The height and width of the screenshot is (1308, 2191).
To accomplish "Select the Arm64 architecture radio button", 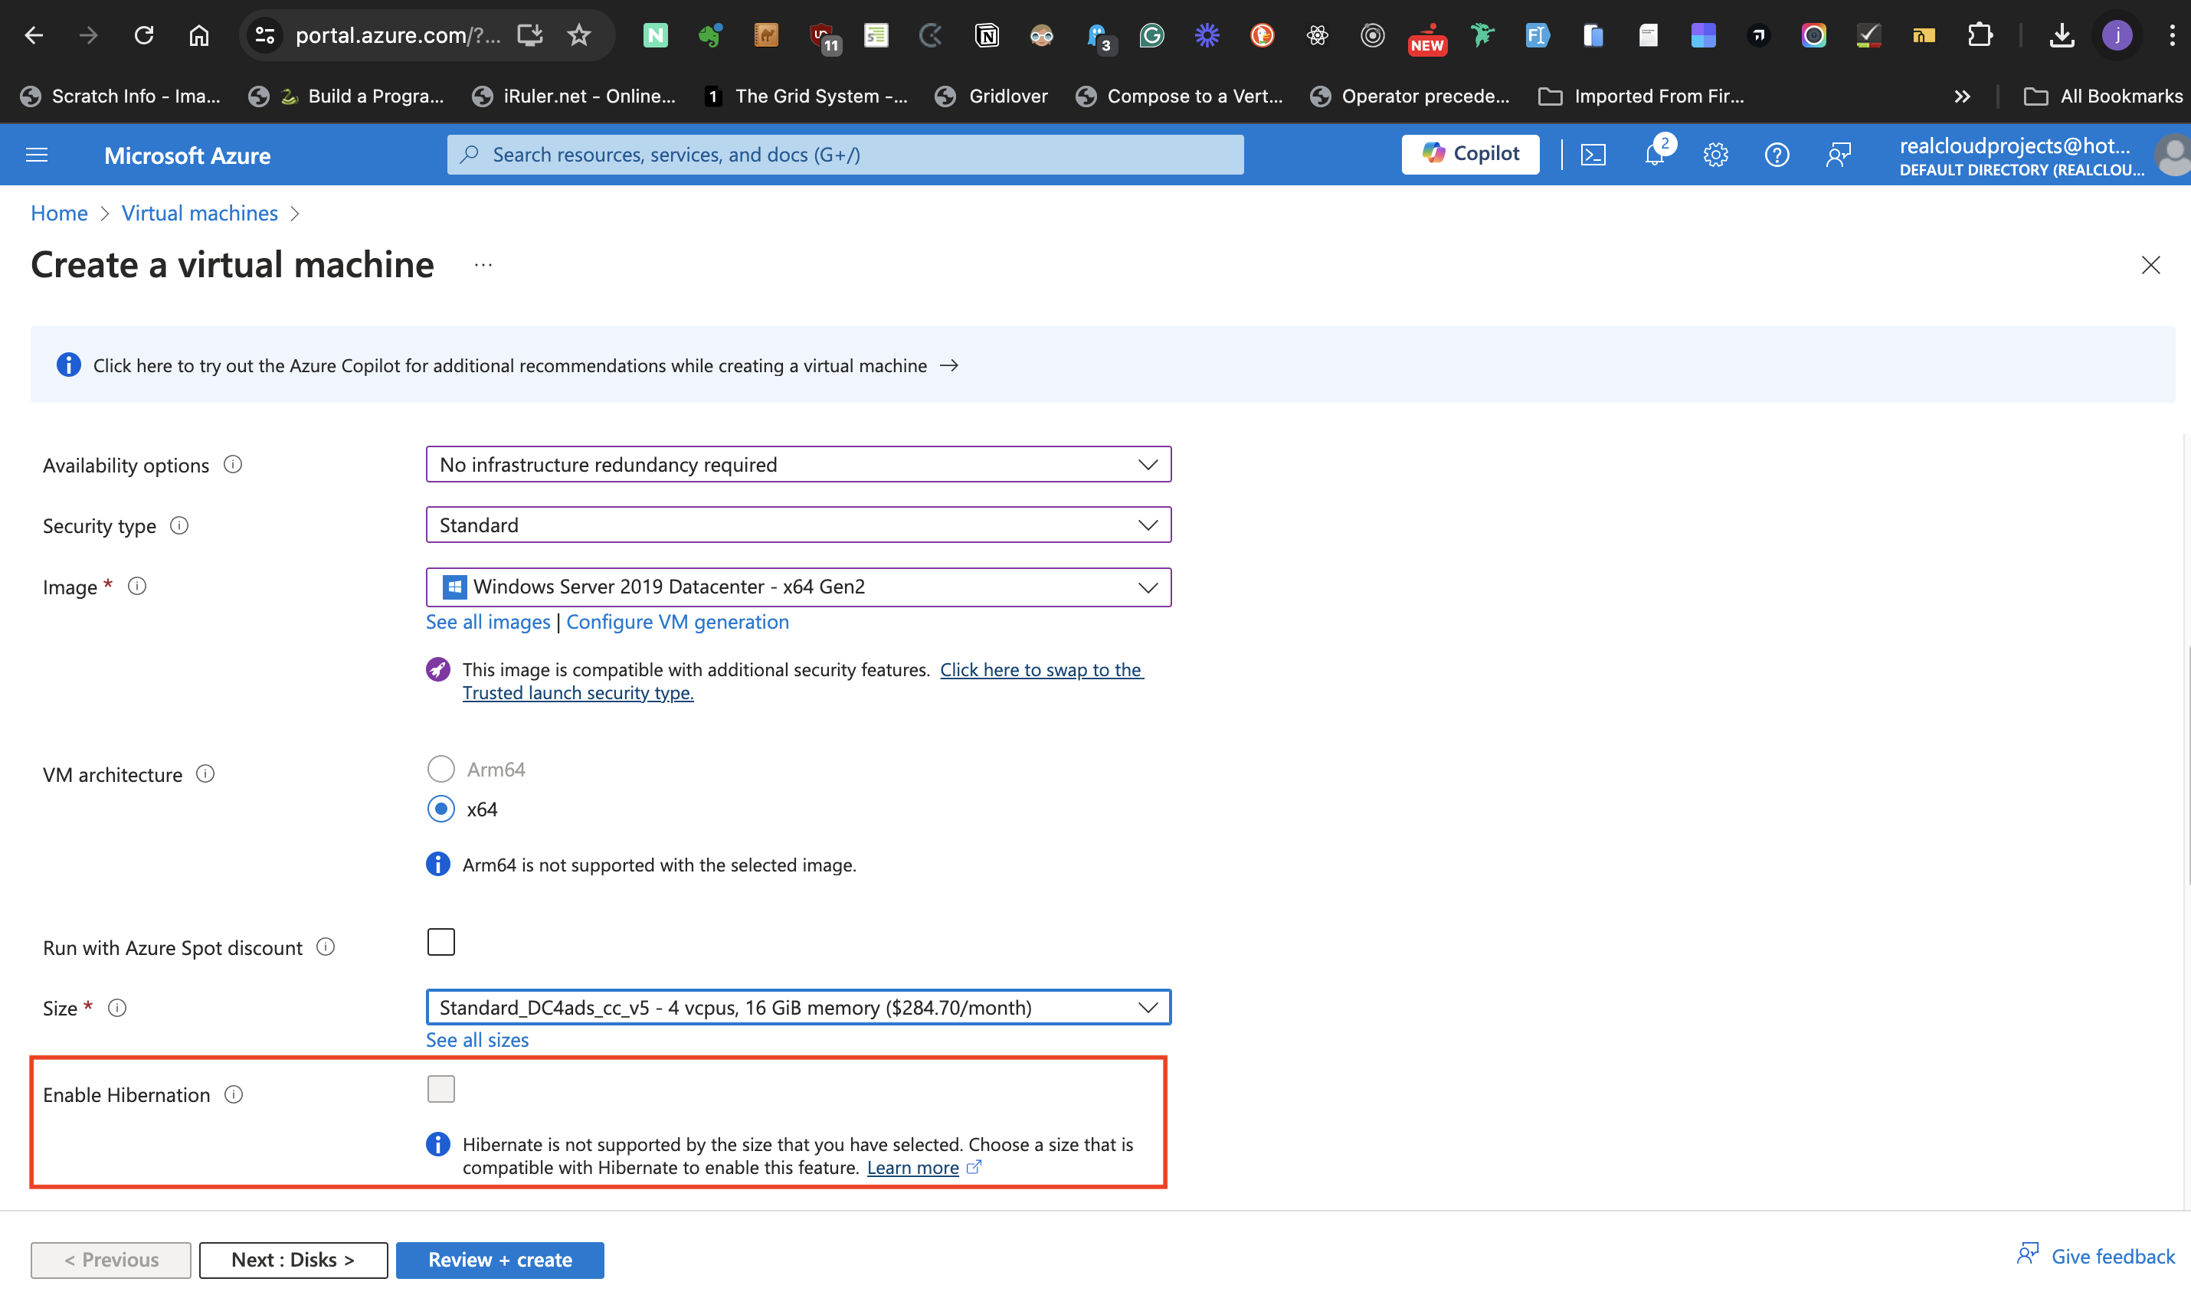I will [440, 769].
